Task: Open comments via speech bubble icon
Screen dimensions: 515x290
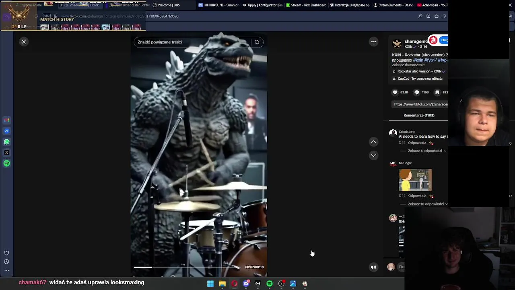Action: coord(417,92)
